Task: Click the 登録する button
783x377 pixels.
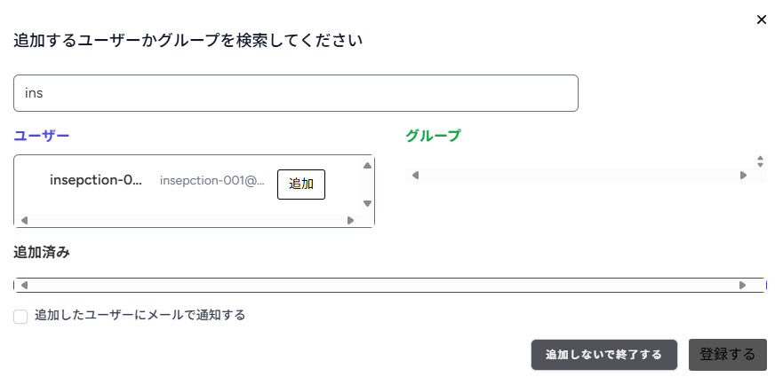Action: tap(728, 355)
